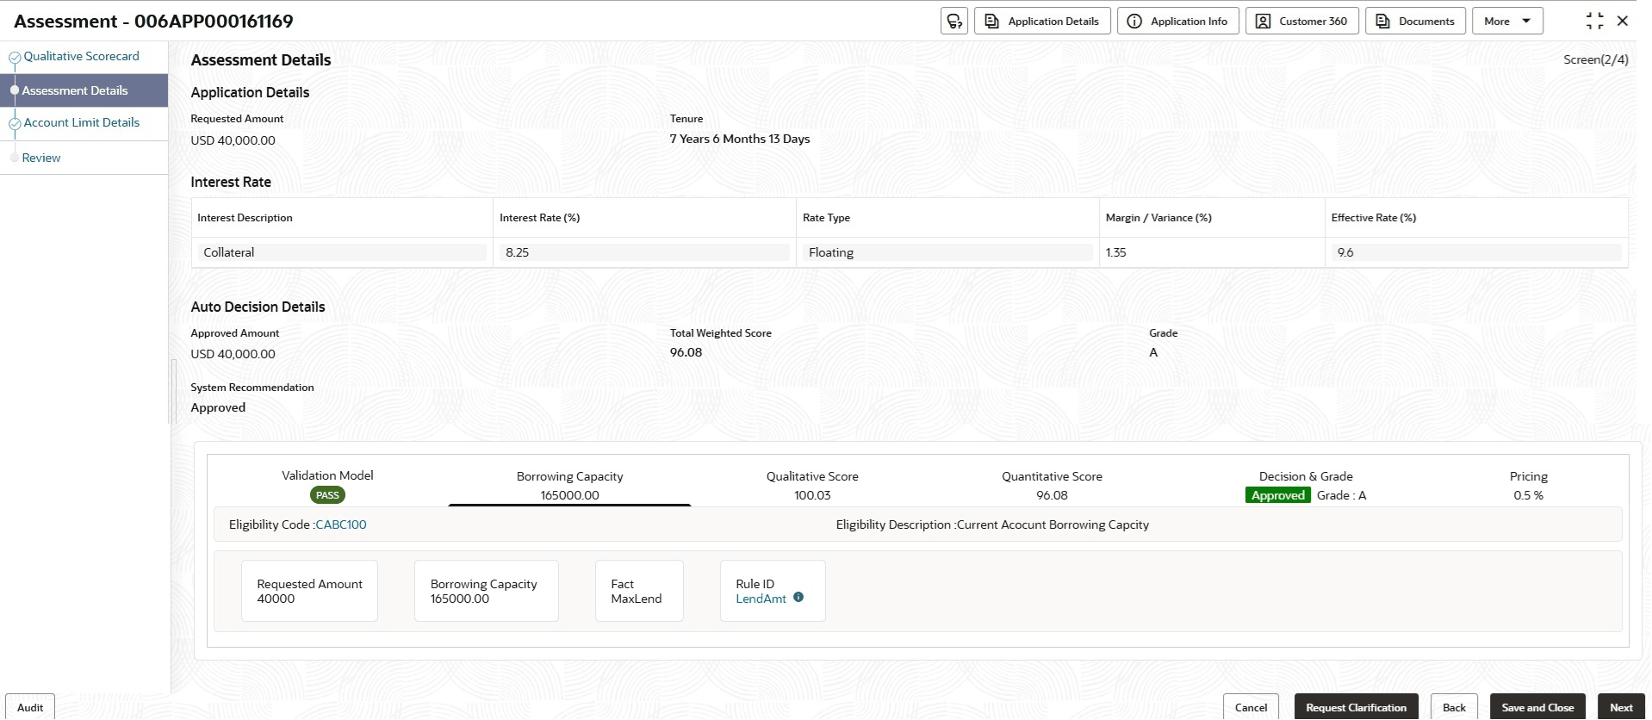Open the Documents button

click(1416, 21)
